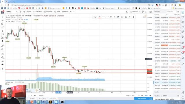This screenshot has width=185, height=104.
Task: Sort watchlist by Symbol column
Action: 157,15
